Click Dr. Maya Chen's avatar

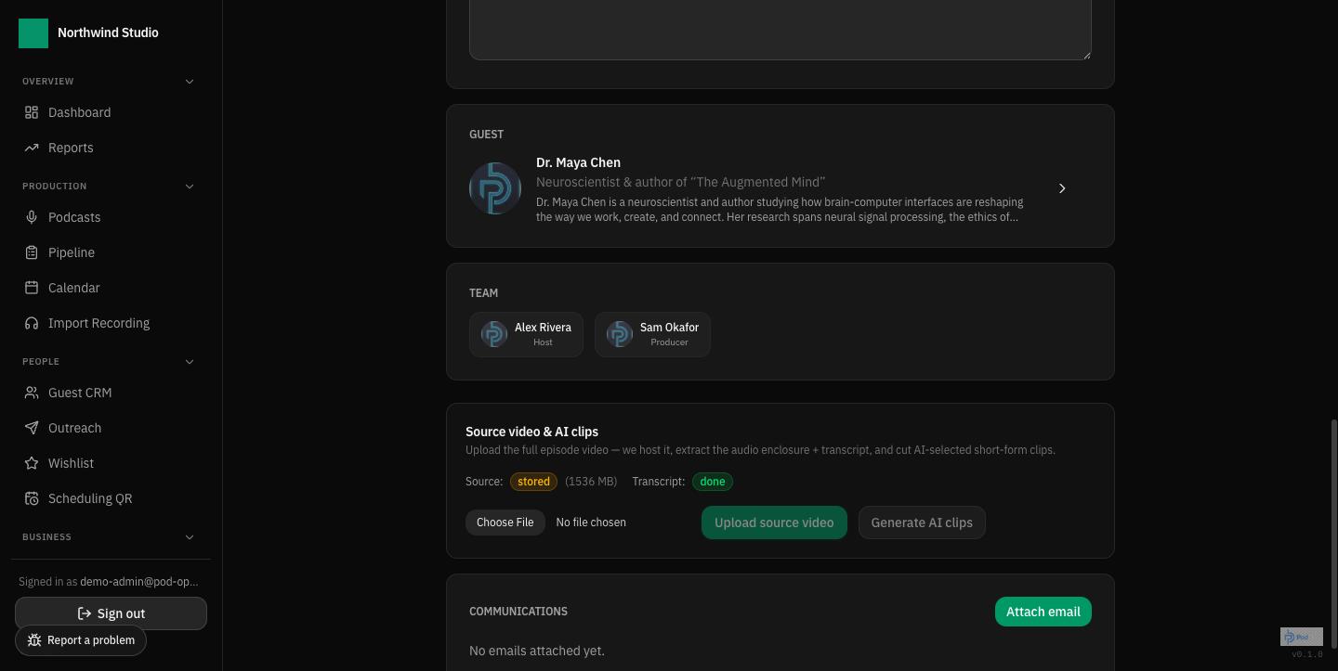pyautogui.click(x=495, y=188)
